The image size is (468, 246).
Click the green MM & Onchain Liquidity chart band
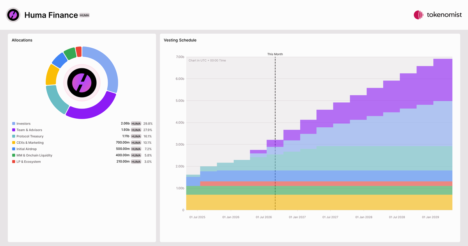point(319,190)
